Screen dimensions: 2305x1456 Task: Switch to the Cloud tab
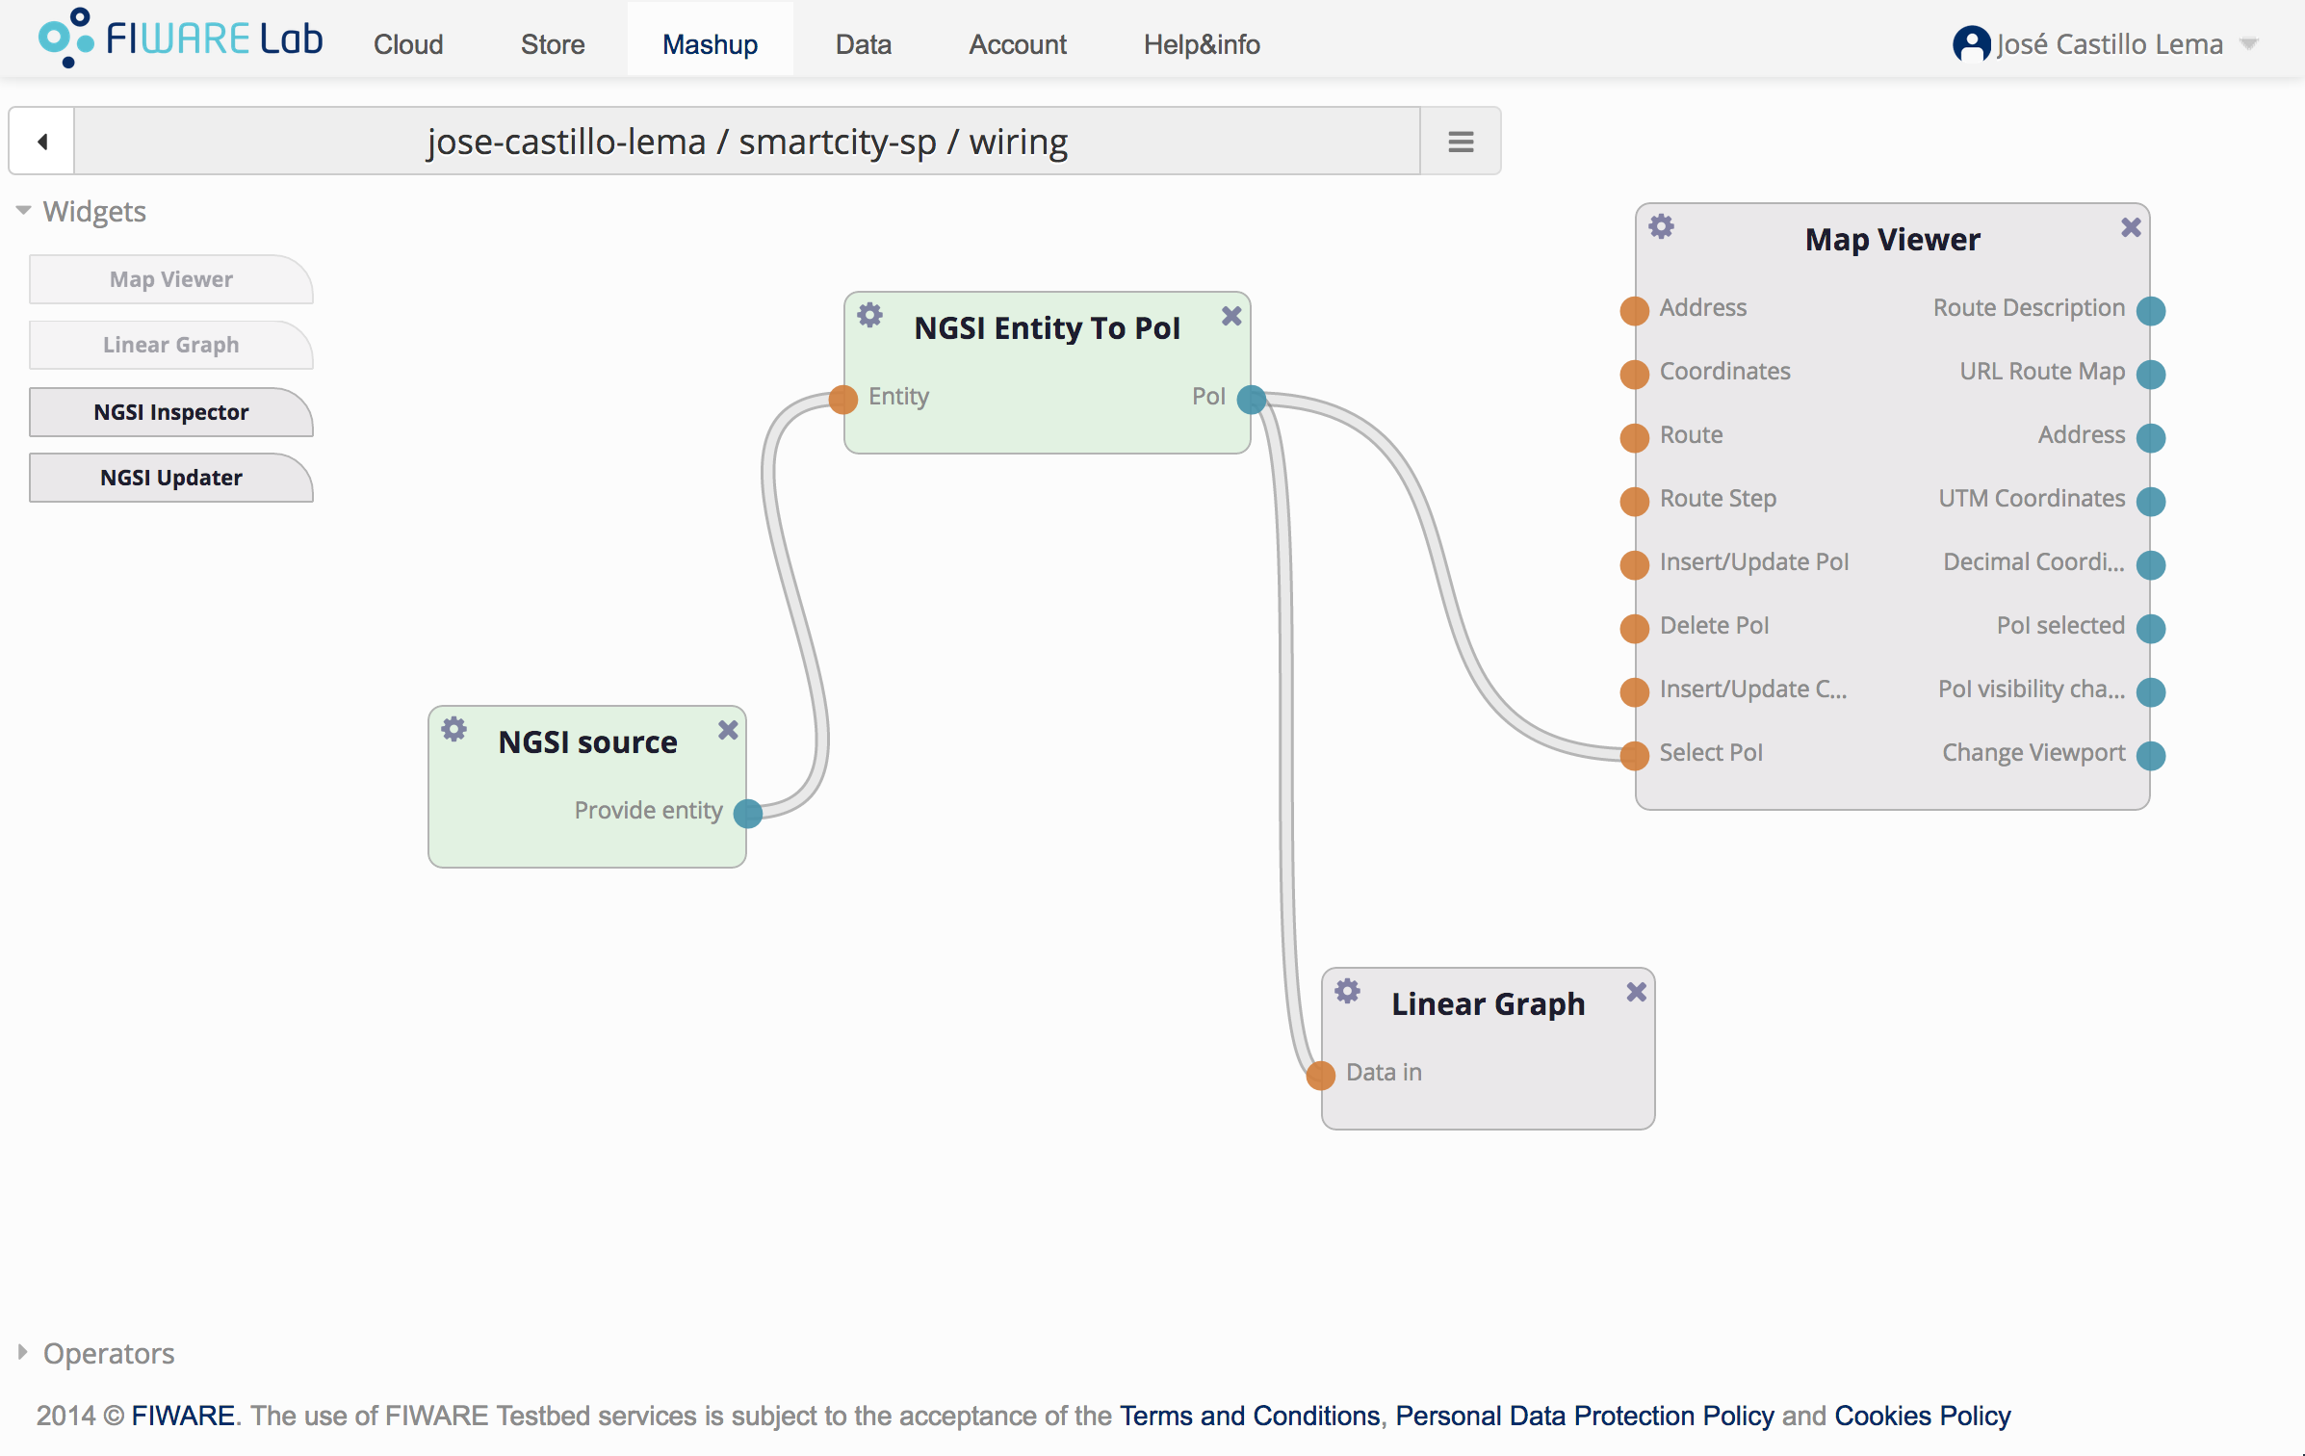408,44
